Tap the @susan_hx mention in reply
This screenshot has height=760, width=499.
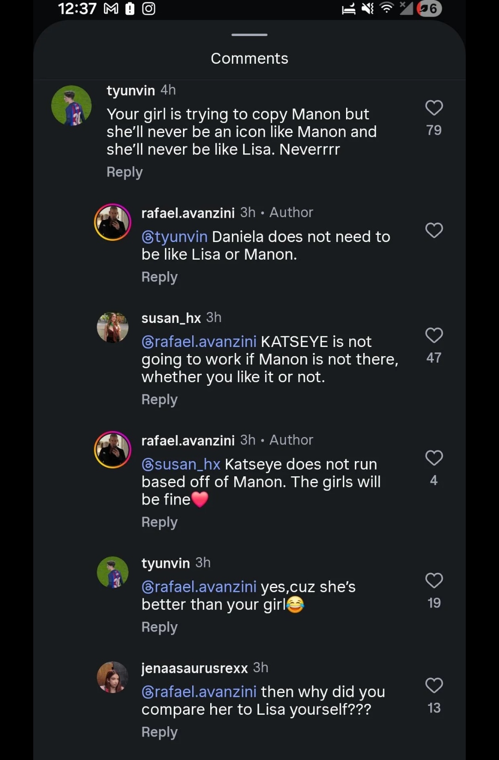pyautogui.click(x=181, y=464)
